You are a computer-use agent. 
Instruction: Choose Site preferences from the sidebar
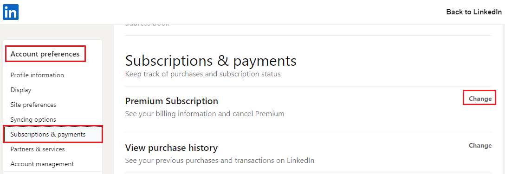click(33, 105)
